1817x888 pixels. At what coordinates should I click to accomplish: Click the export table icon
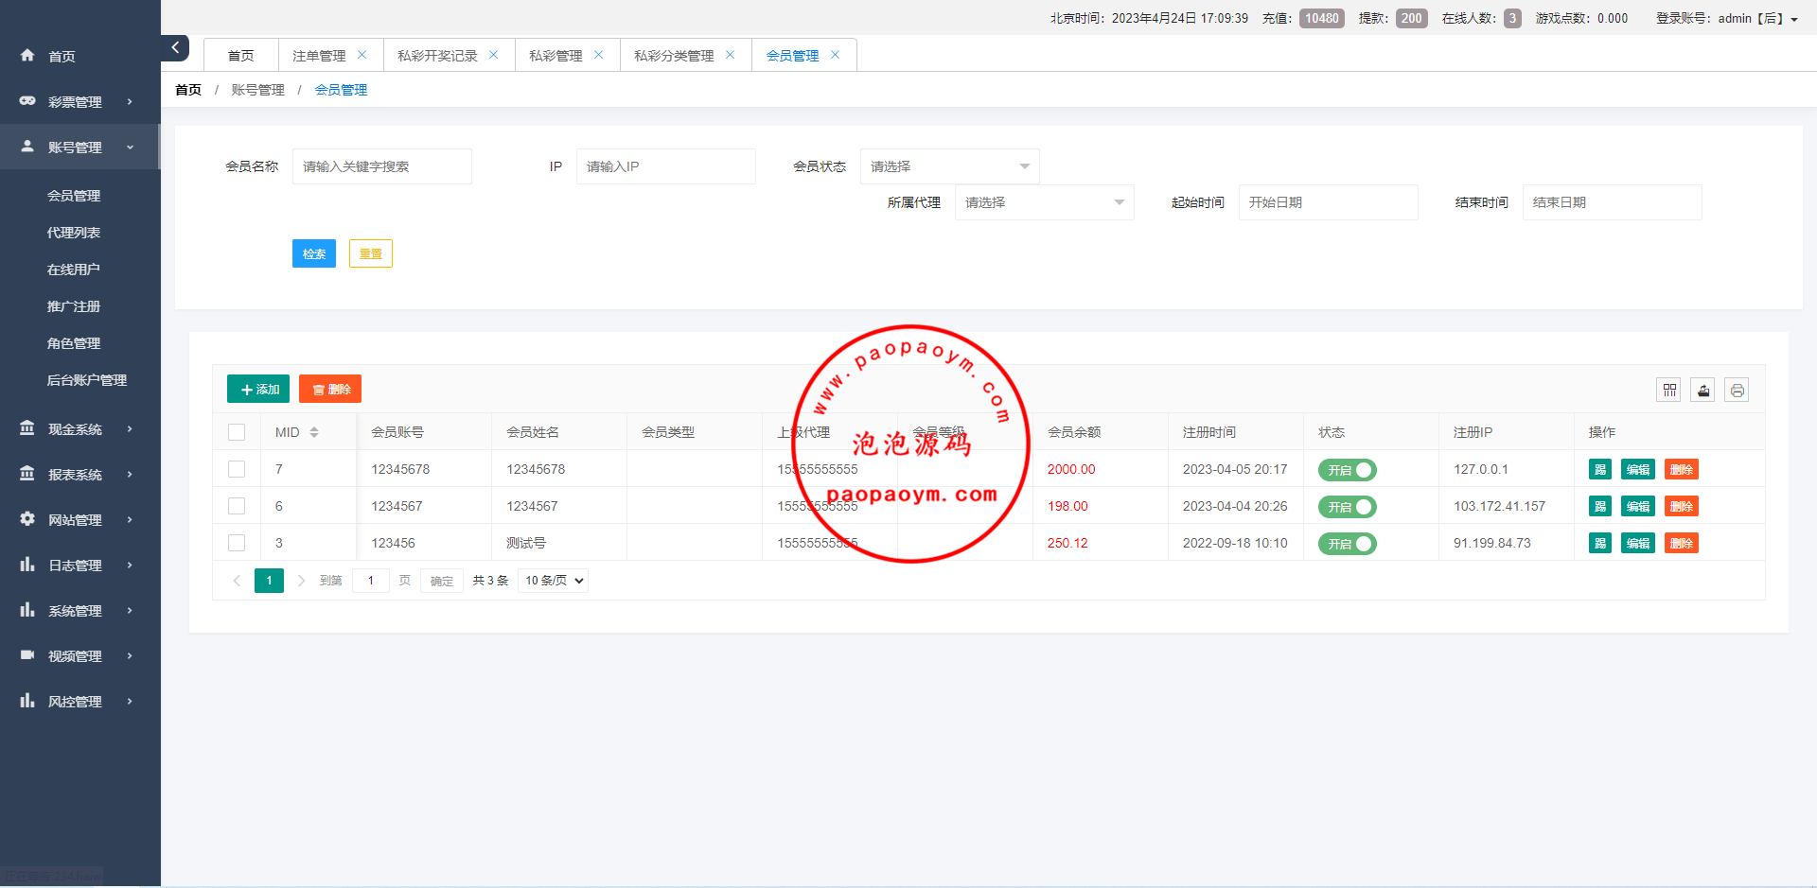coord(1702,390)
